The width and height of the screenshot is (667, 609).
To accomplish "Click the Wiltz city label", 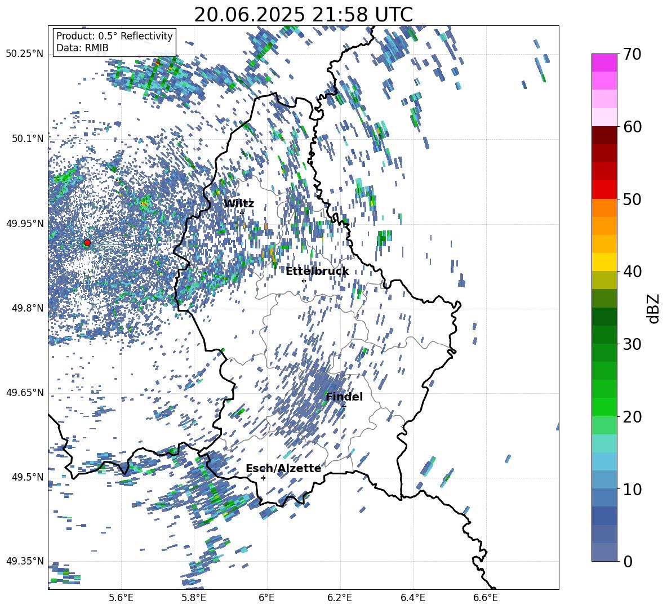I will click(x=239, y=203).
